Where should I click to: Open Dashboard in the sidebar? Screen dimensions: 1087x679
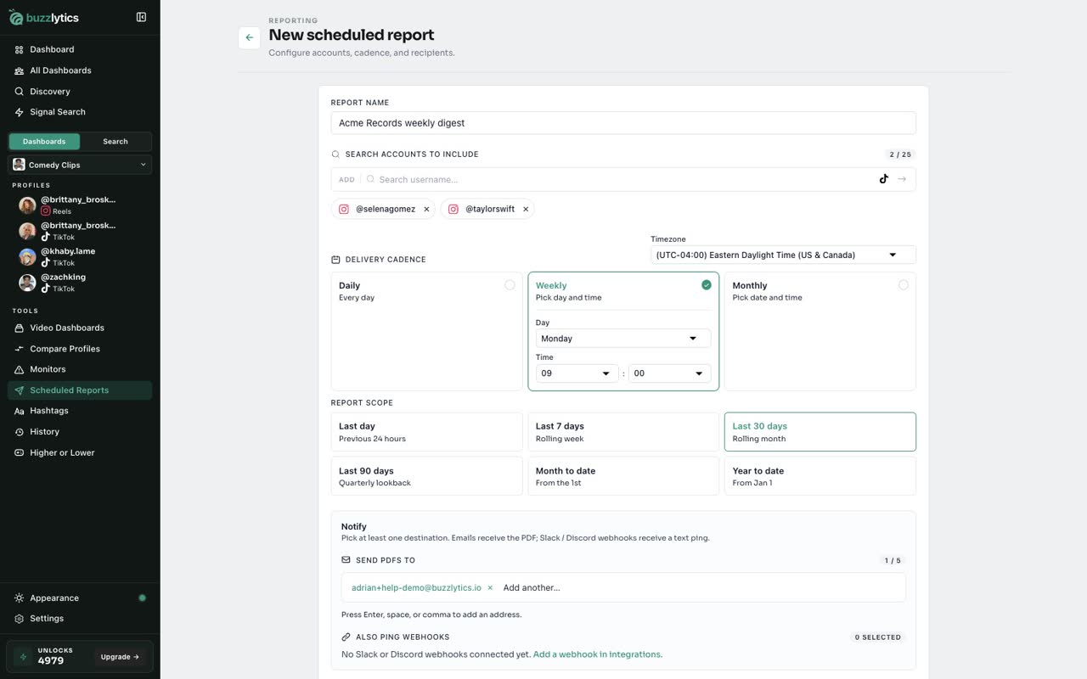pyautogui.click(x=80, y=49)
